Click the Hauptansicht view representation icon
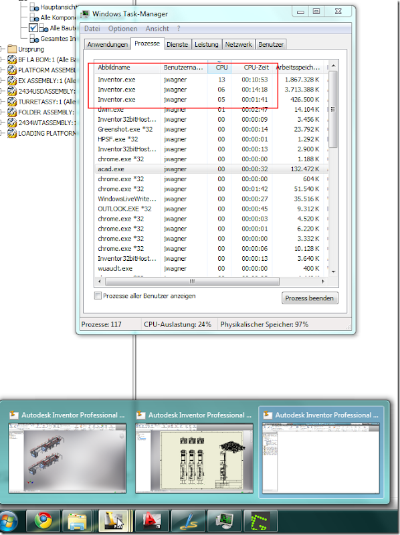 click(x=34, y=7)
